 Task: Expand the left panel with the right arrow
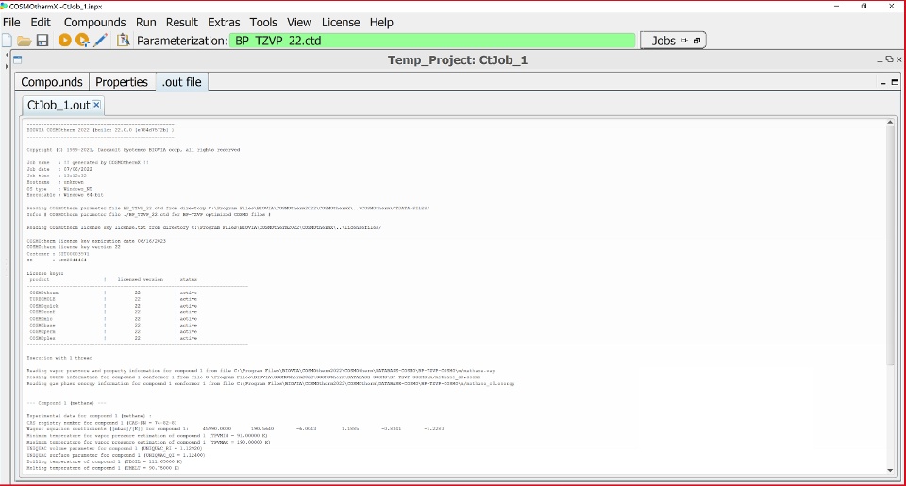click(7, 66)
